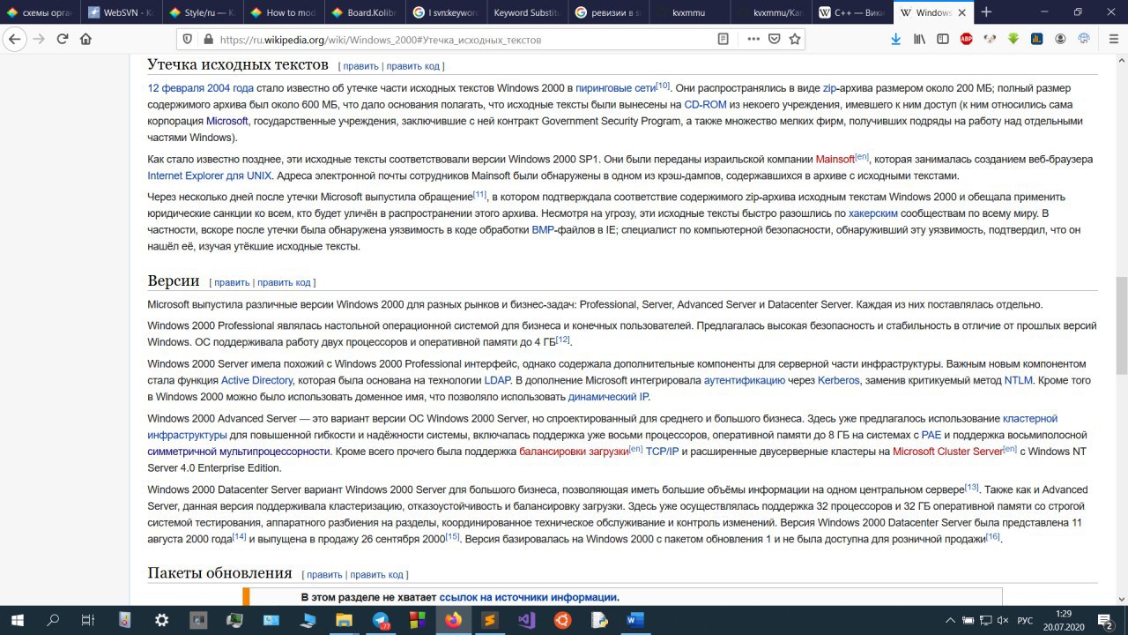
Task: Click 'править' beside the Версии heading
Action: coord(232,283)
